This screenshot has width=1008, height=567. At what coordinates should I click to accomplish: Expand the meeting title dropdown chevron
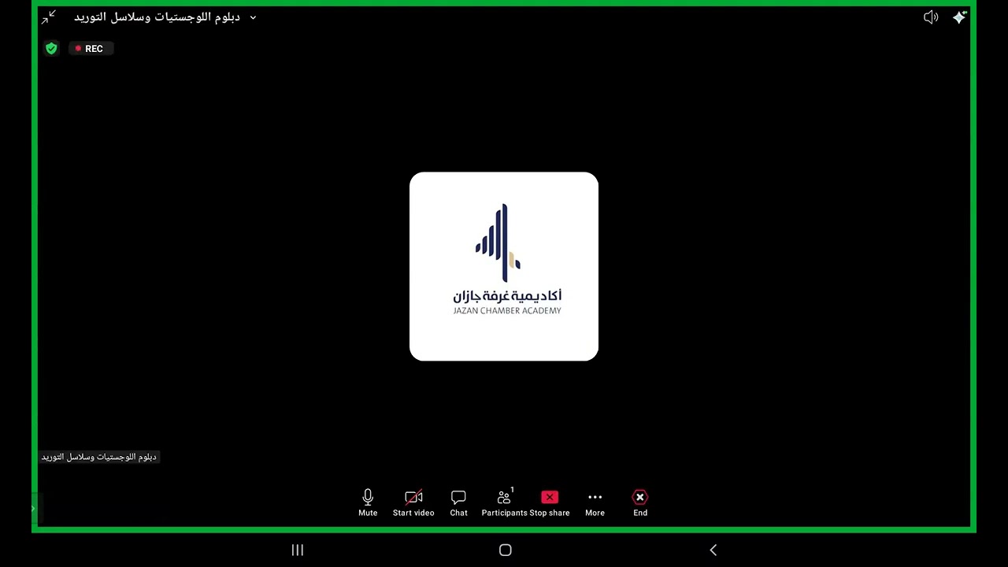pos(253,17)
